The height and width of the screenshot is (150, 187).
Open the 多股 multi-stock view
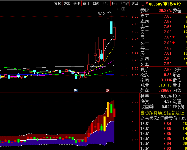[x=76, y=3]
